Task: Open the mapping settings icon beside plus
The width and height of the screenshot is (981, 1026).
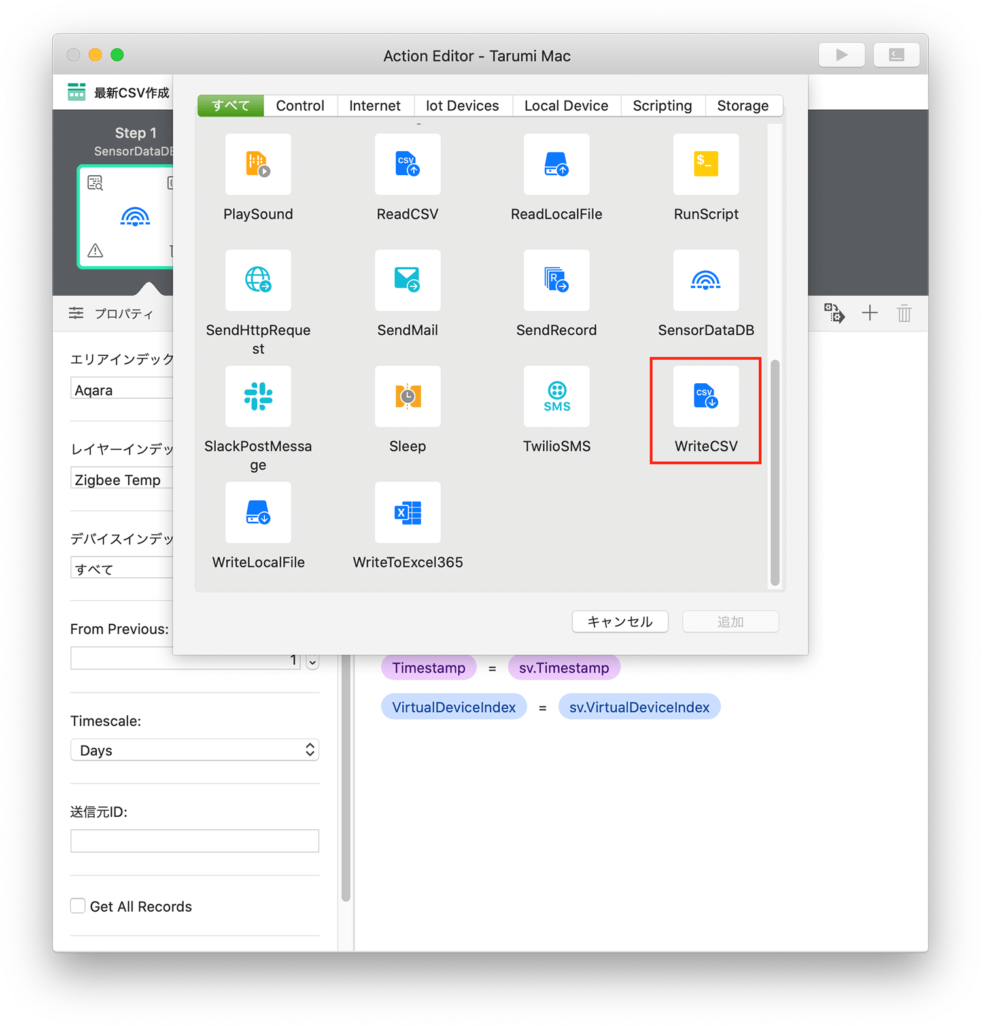Action: [834, 313]
